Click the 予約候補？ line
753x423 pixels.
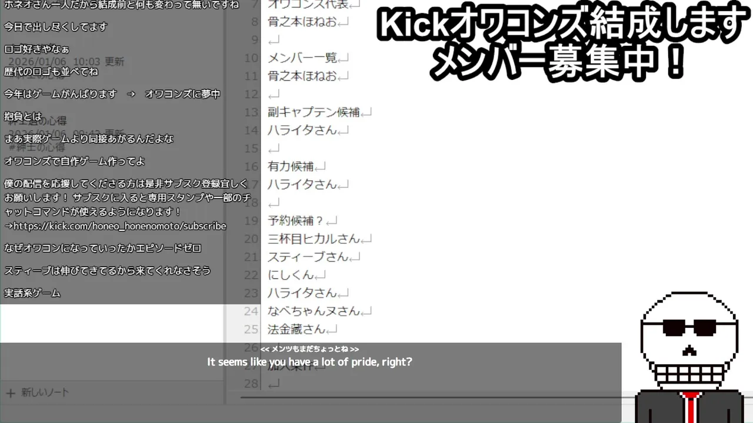click(296, 221)
